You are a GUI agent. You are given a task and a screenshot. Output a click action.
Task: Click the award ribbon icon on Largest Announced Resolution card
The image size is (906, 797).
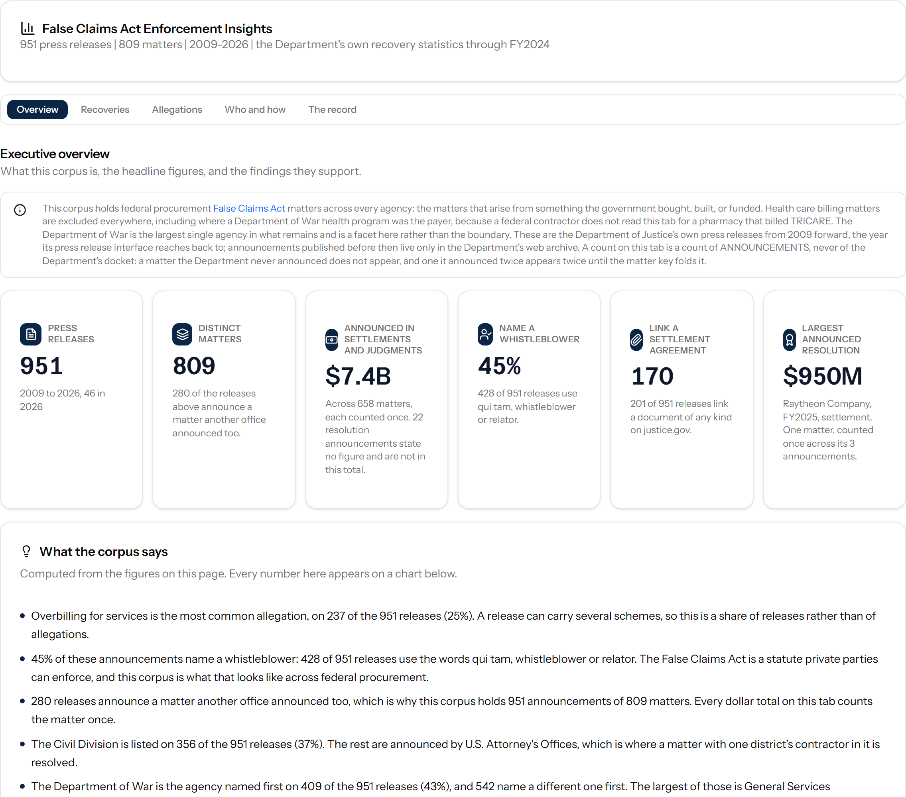pos(790,340)
